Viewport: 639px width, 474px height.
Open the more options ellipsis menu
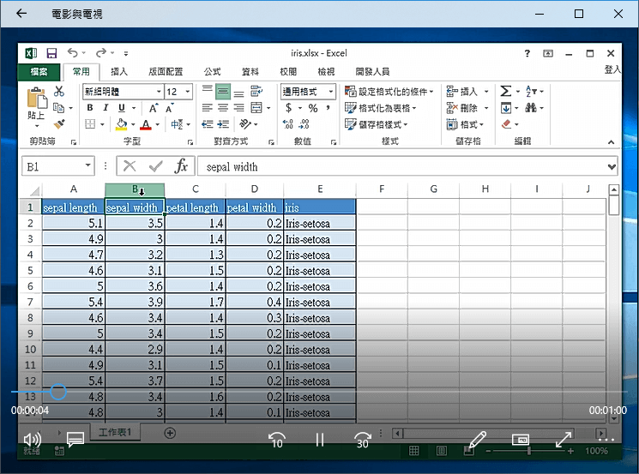[606, 440]
